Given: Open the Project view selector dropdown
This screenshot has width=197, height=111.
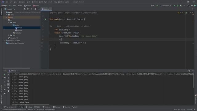Looking at the screenshot, I should [x=10, y=9].
